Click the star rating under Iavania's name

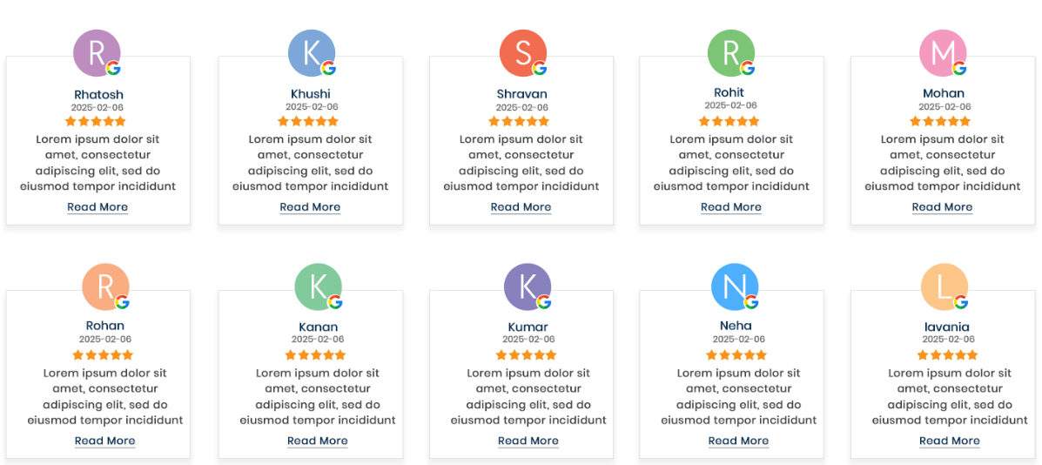click(947, 355)
